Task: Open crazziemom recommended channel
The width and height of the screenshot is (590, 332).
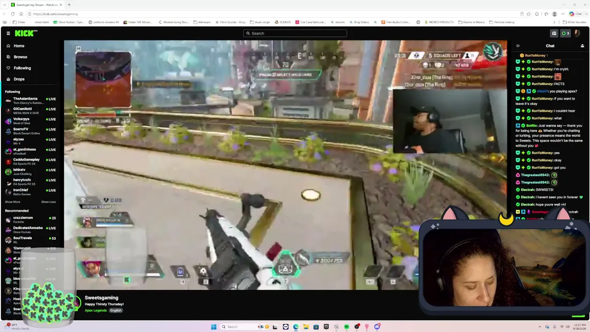Action: tap(30, 219)
